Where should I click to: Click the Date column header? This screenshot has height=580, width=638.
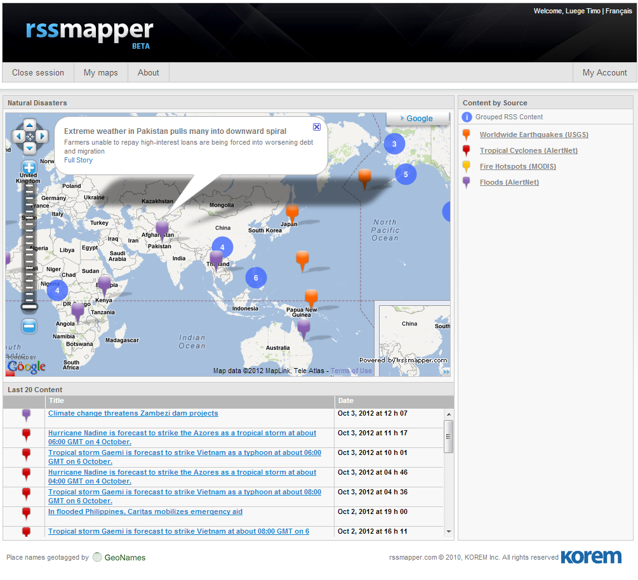point(394,400)
